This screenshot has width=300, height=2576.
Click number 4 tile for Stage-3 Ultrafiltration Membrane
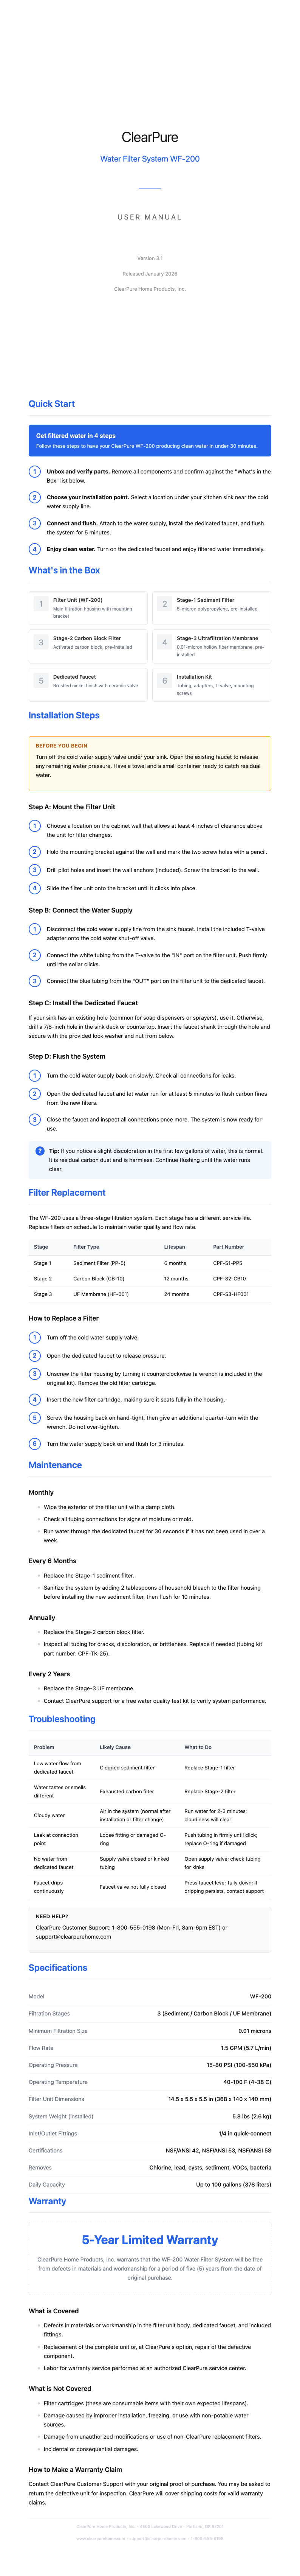164,642
